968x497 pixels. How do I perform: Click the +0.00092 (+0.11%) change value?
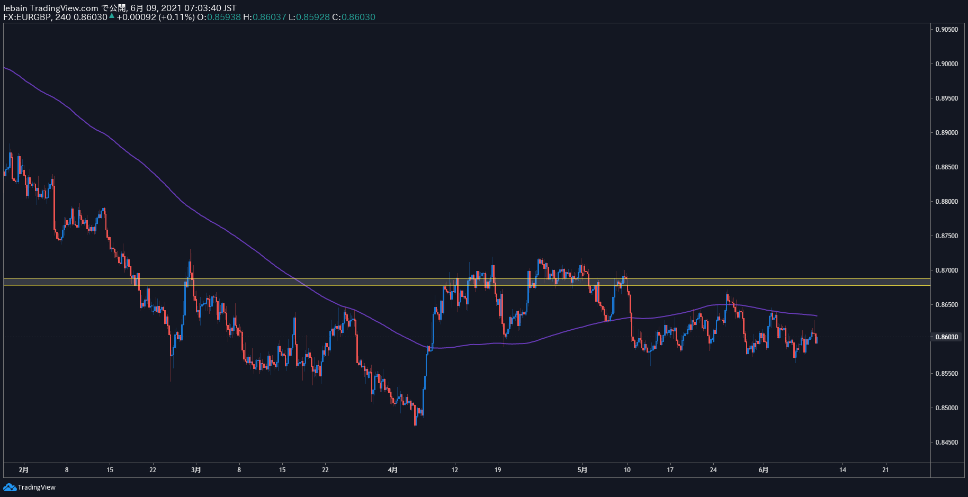pos(156,17)
